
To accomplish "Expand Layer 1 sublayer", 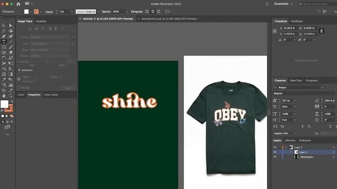I will click(x=291, y=152).
